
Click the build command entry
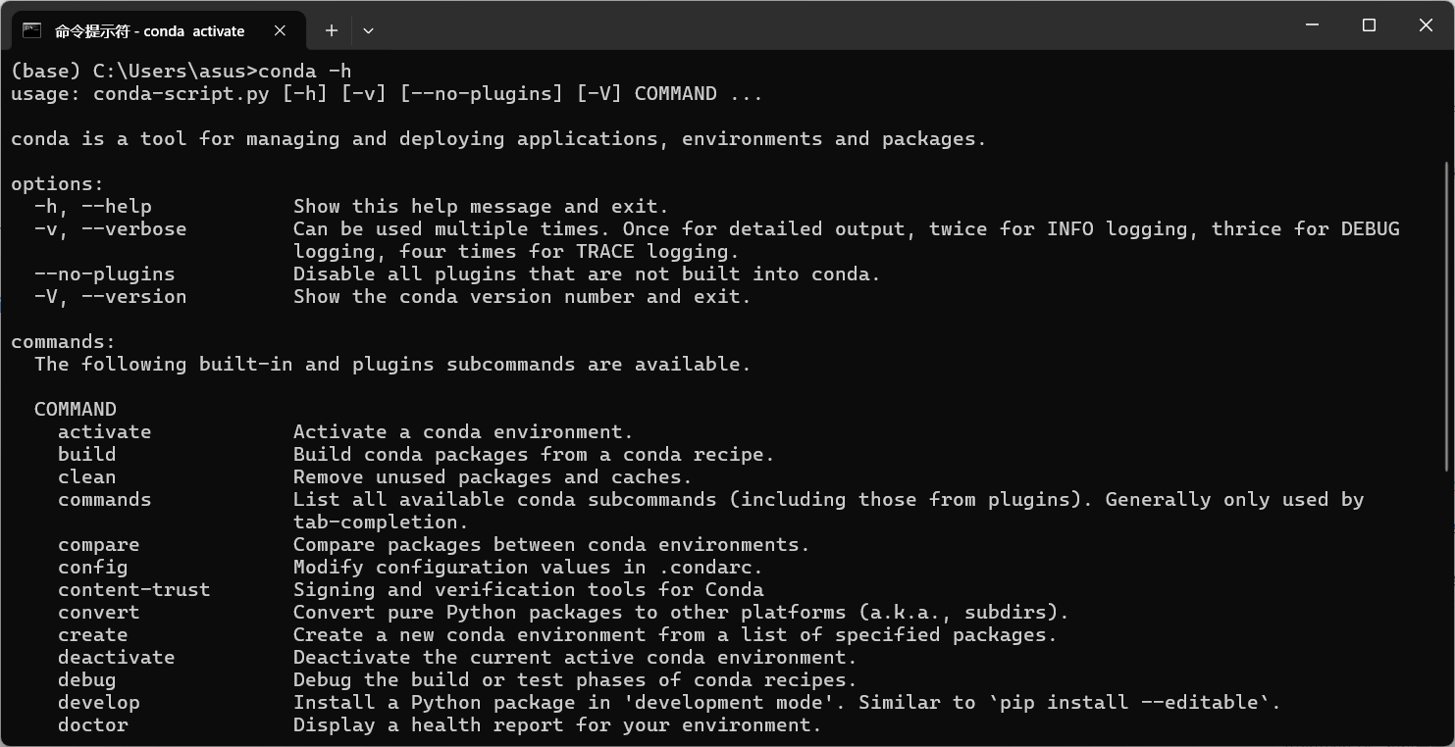coord(86,454)
